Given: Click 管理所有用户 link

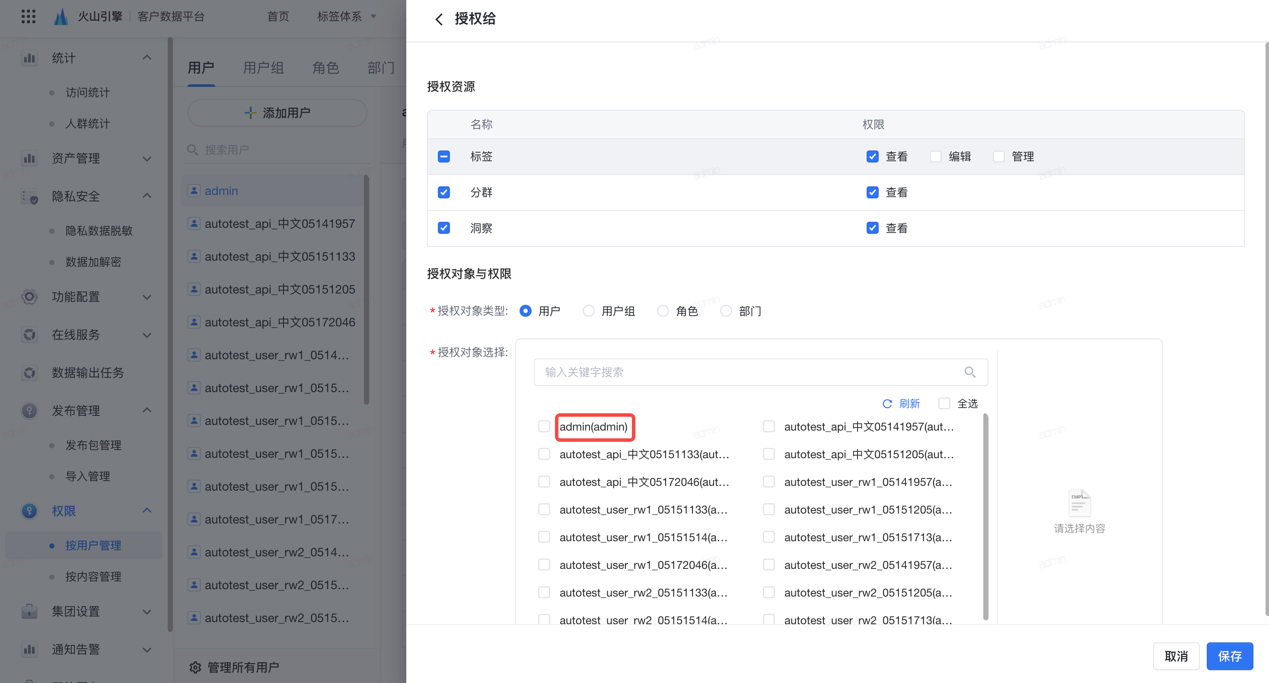Looking at the screenshot, I should click(243, 667).
